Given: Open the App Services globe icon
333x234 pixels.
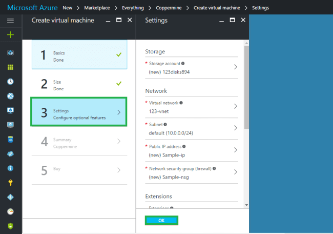Looking at the screenshot, I should pyautogui.click(x=10, y=96).
